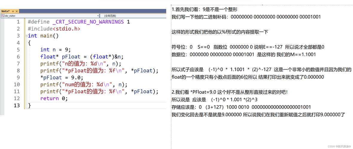This screenshot has width=353, height=149.
Task: Click the note line ending with 0.000000
Action: pos(248,77)
